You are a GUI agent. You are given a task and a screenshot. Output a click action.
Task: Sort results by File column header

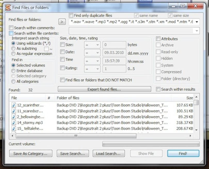click(x=27, y=98)
